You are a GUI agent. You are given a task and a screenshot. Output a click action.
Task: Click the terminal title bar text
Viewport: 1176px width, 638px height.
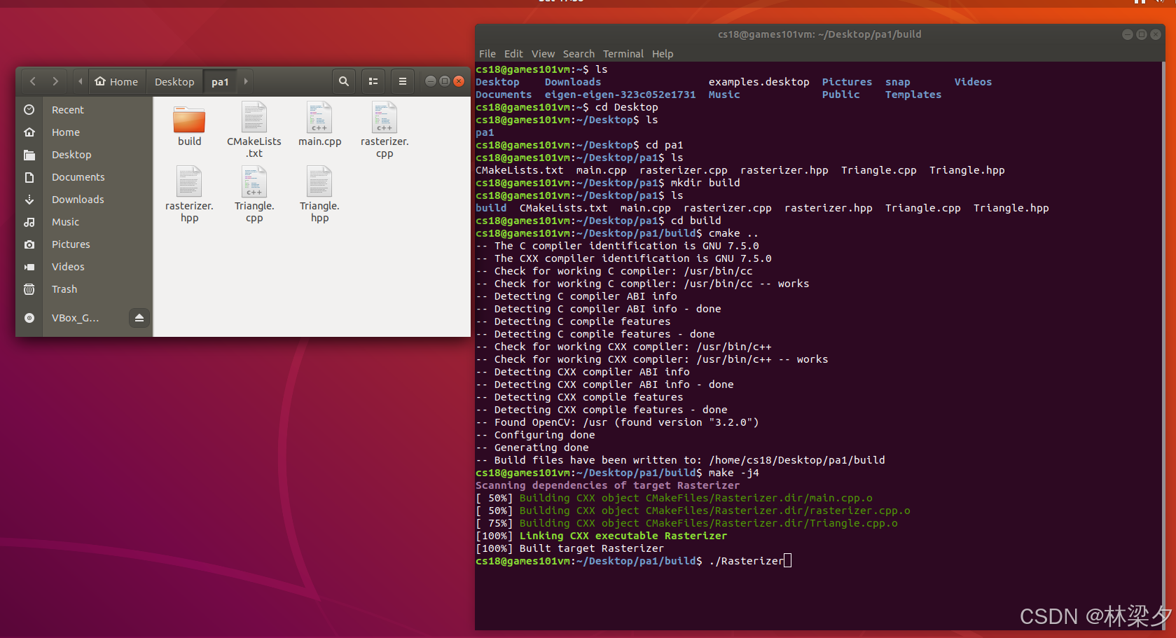tap(819, 34)
